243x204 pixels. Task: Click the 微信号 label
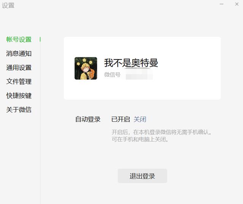point(112,75)
